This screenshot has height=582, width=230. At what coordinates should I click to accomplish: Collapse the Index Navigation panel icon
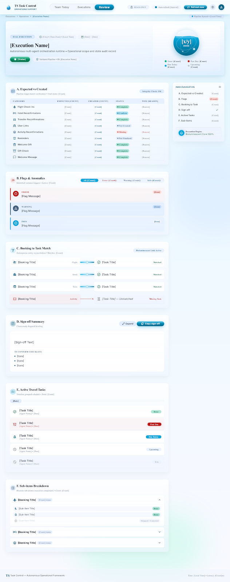pos(220,87)
